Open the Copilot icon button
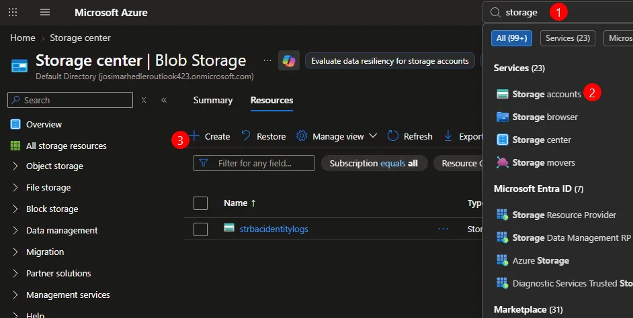 point(289,61)
